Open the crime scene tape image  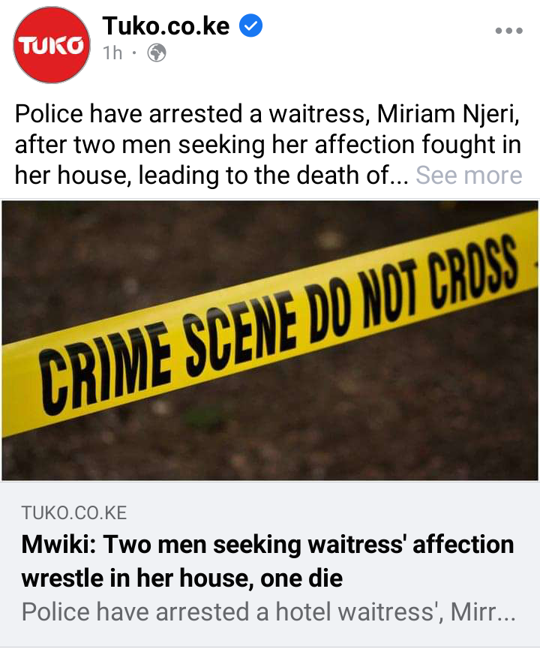click(x=270, y=340)
